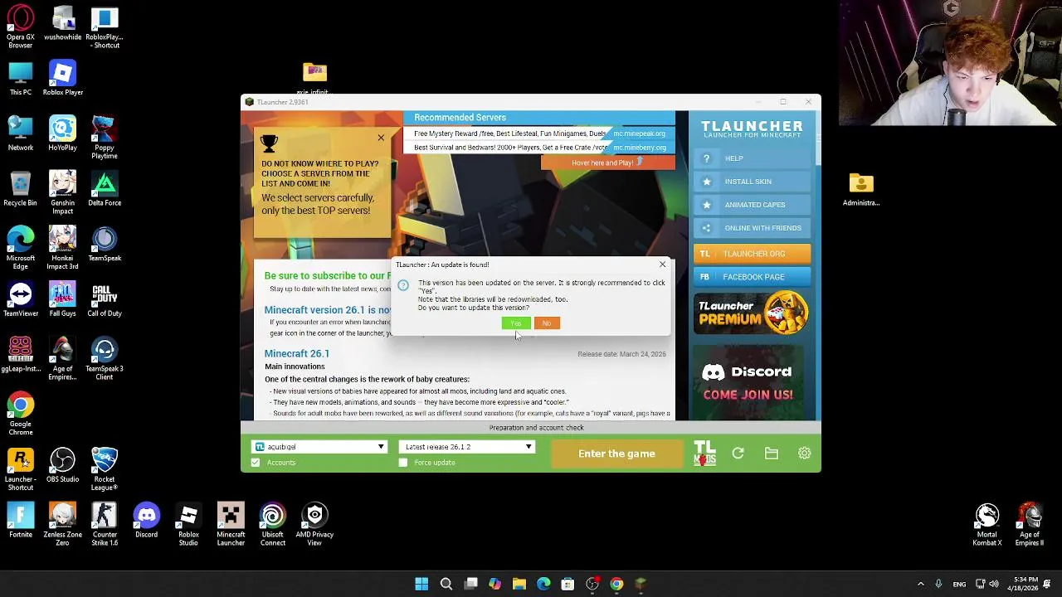Viewport: 1062px width, 597px height.
Task: Click the mc.mineberry.org server link
Action: coord(639,148)
